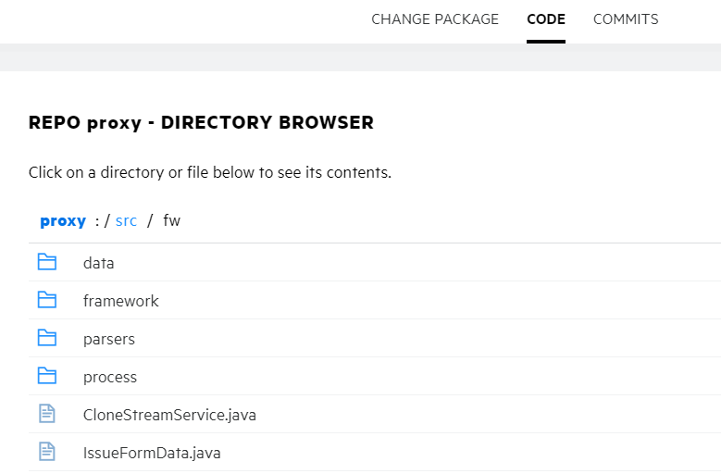Screen dimensions: 721x474
Task: Click the fw breadcrumb segment
Action: point(171,221)
